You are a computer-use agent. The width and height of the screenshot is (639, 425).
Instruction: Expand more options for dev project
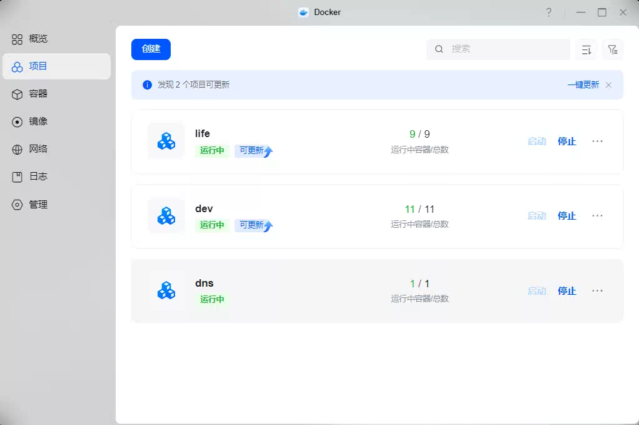(597, 216)
